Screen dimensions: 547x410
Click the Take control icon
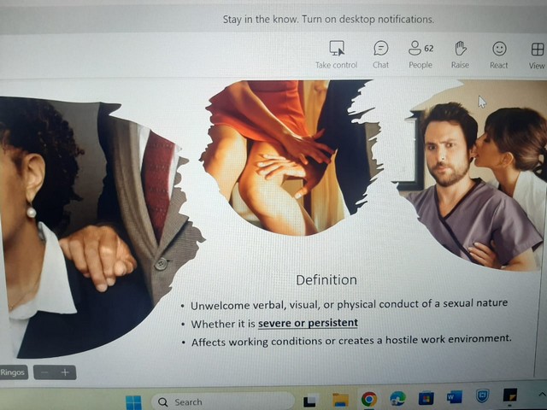[x=336, y=49]
